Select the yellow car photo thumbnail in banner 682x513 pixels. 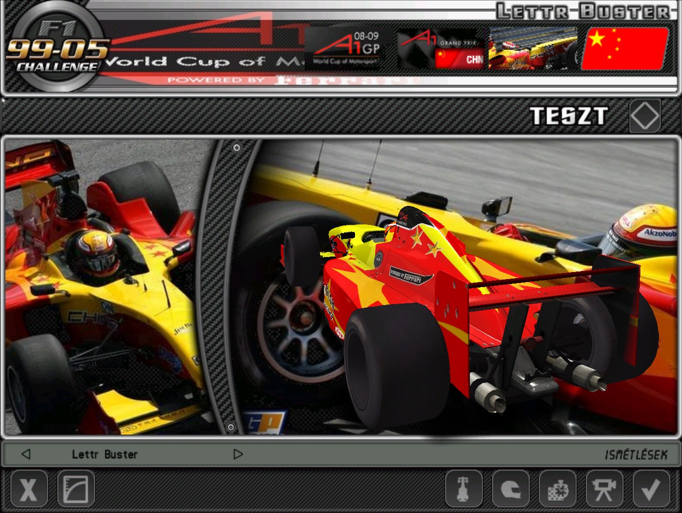[533, 48]
